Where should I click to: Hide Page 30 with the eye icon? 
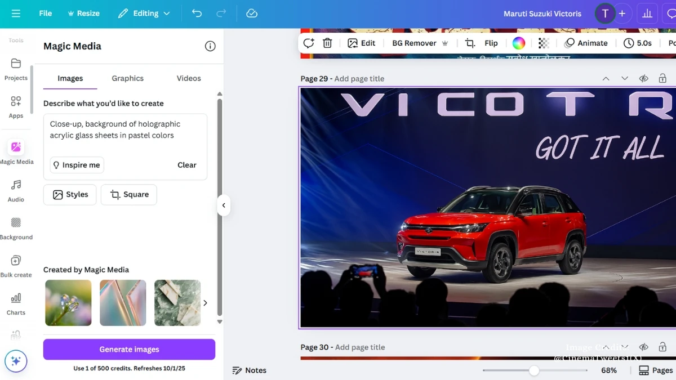pos(643,347)
